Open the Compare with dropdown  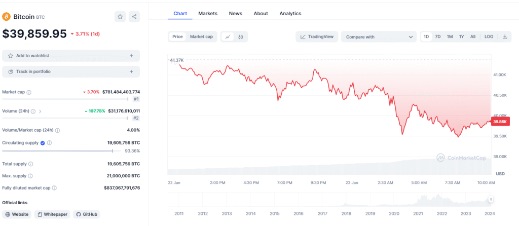coord(379,36)
